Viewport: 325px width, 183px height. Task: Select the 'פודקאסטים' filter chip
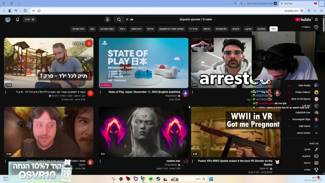click(221, 29)
